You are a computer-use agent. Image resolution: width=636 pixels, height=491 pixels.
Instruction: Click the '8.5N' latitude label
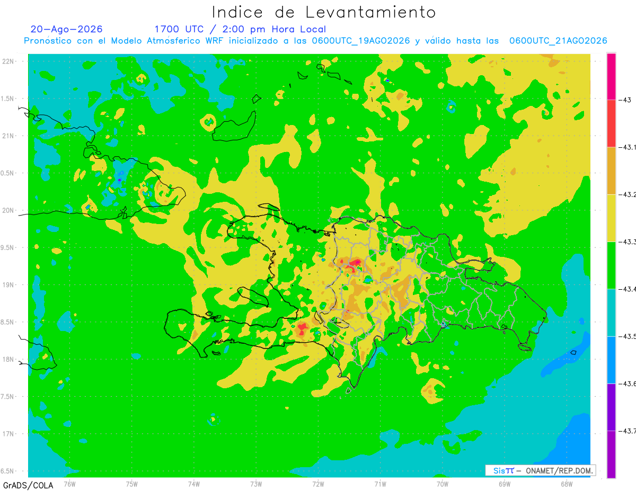(x=8, y=322)
